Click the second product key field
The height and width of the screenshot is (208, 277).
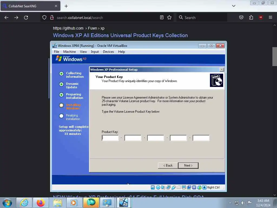pos(133,138)
